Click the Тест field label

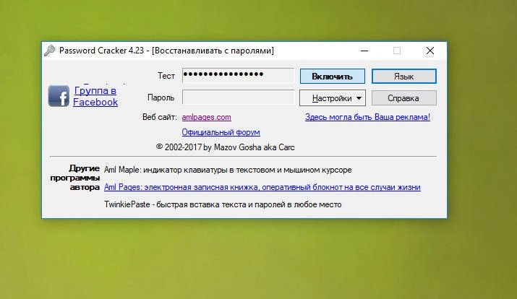(166, 76)
